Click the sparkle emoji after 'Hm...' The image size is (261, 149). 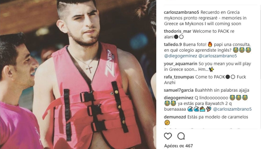pos(211,70)
